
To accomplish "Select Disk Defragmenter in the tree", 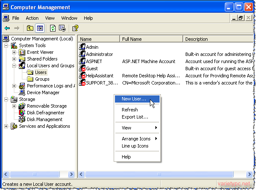I will [x=45, y=113].
